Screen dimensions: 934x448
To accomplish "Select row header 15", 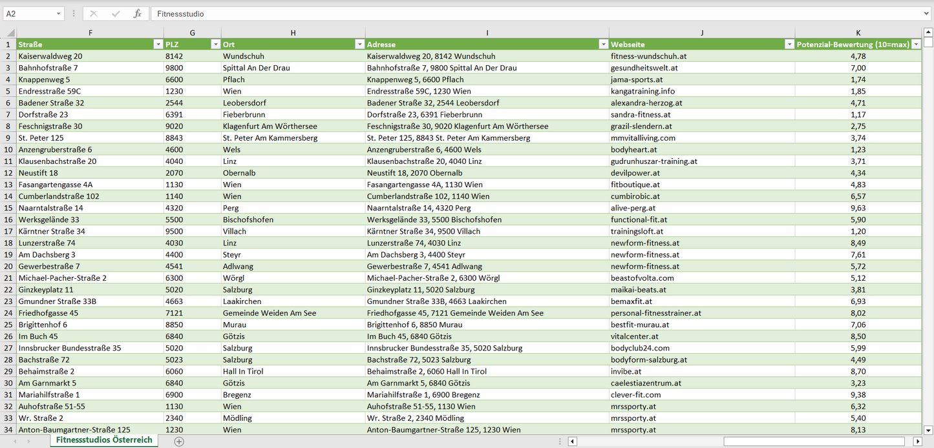I will pyautogui.click(x=8, y=208).
